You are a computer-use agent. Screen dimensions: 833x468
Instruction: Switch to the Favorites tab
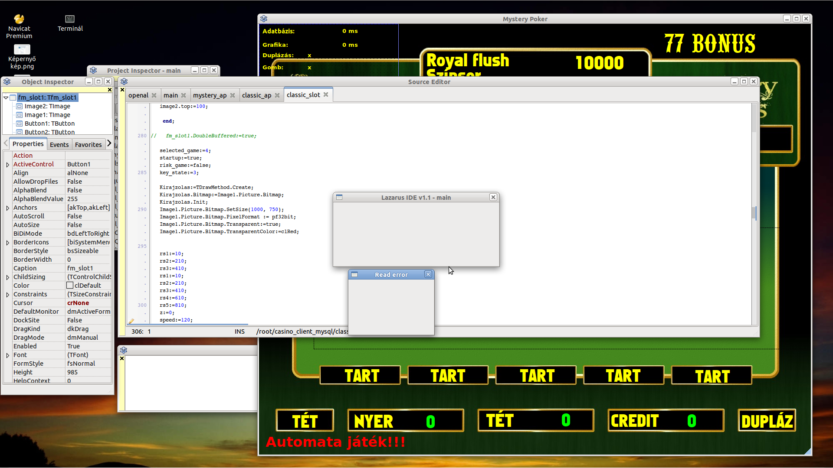88,145
